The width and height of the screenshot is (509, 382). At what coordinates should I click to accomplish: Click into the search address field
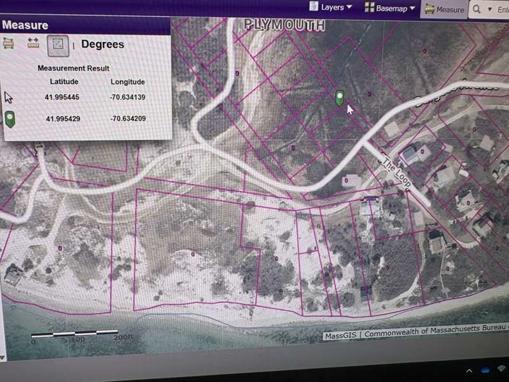503,10
